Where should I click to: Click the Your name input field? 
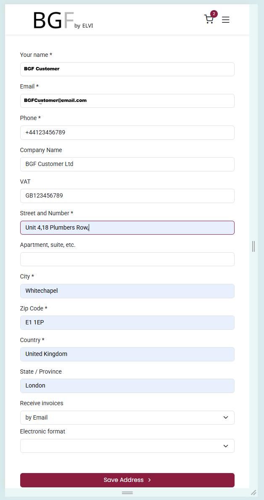pos(127,69)
